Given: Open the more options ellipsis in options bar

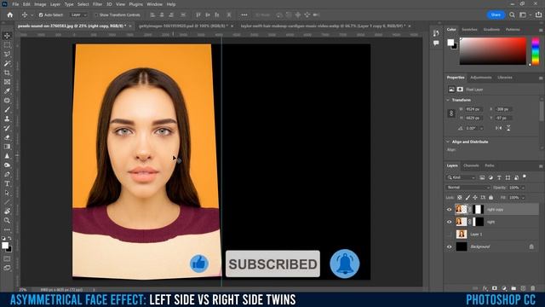Looking at the screenshot, I should tap(244, 15).
